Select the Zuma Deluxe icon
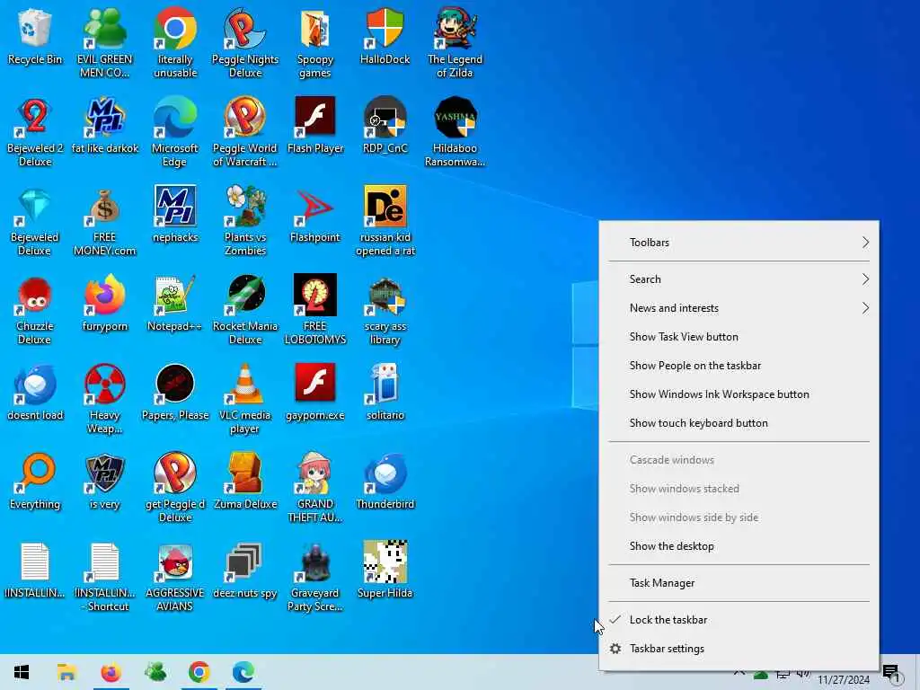The width and height of the screenshot is (920, 690). point(244,482)
